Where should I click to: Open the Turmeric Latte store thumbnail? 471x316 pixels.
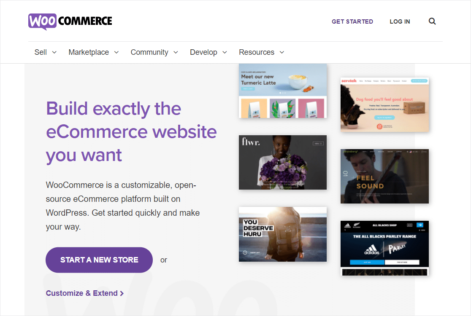tap(282, 91)
